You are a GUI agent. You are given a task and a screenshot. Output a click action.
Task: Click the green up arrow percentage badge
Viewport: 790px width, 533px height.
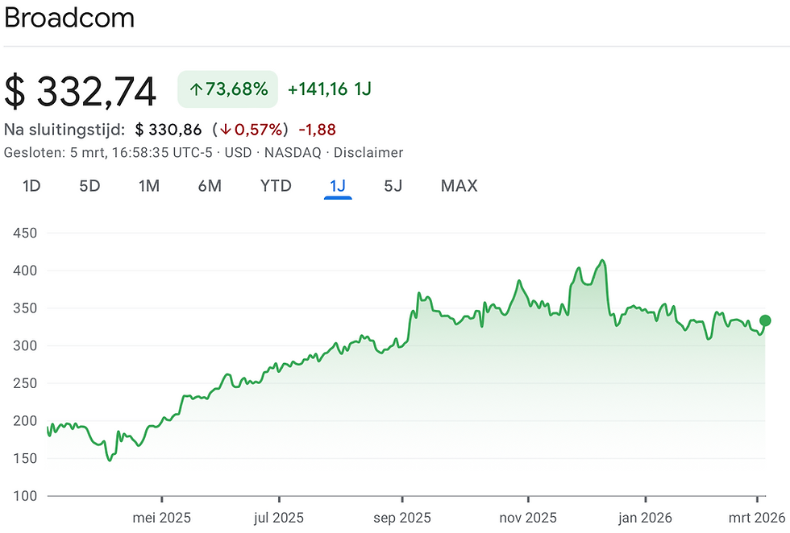click(x=227, y=89)
